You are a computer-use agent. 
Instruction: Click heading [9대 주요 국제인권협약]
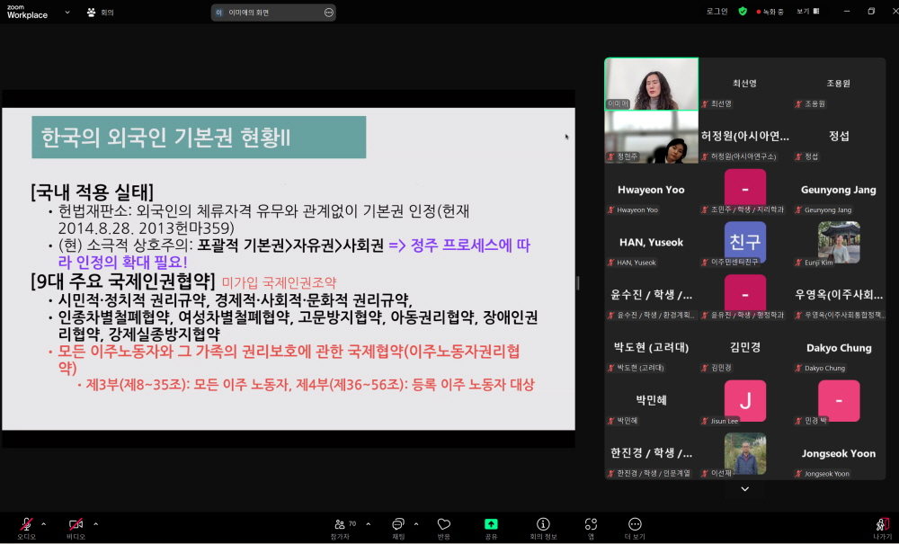(123, 281)
